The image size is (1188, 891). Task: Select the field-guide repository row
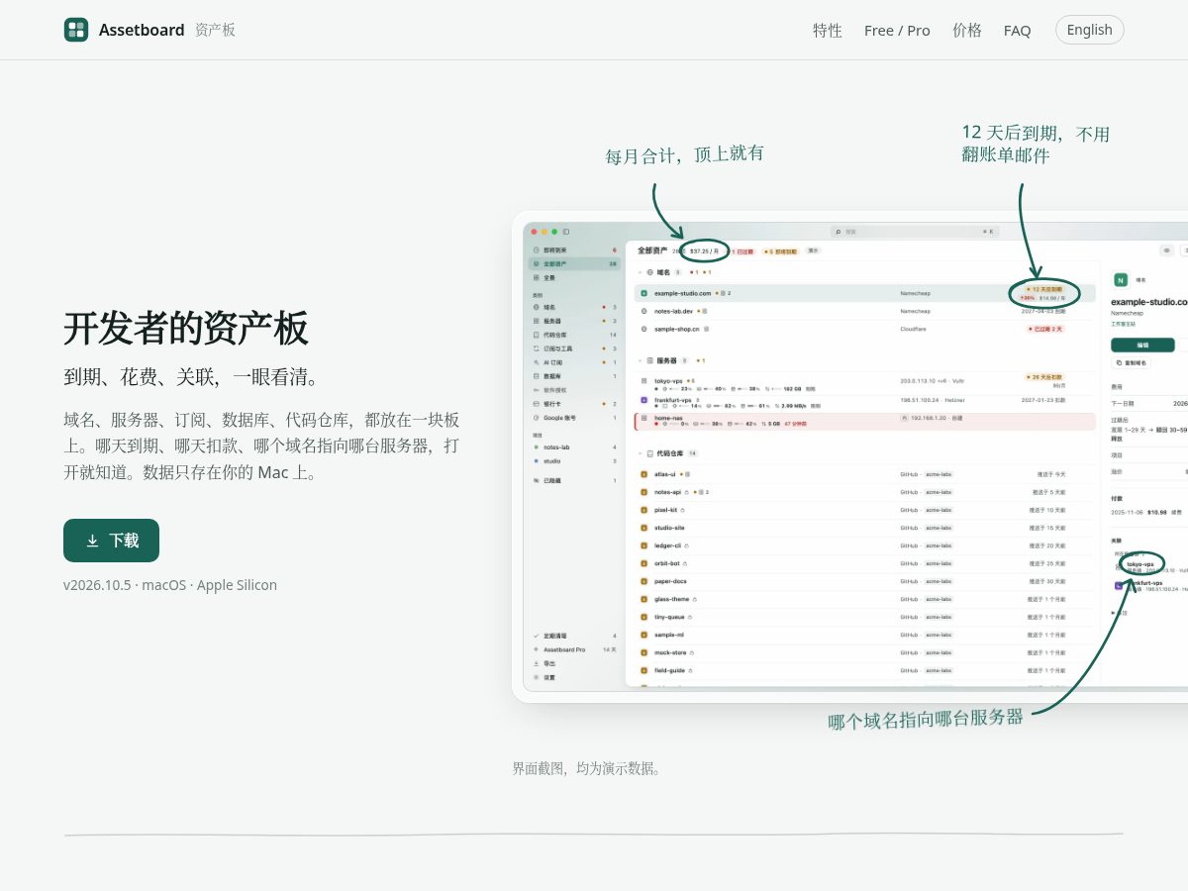click(865, 670)
